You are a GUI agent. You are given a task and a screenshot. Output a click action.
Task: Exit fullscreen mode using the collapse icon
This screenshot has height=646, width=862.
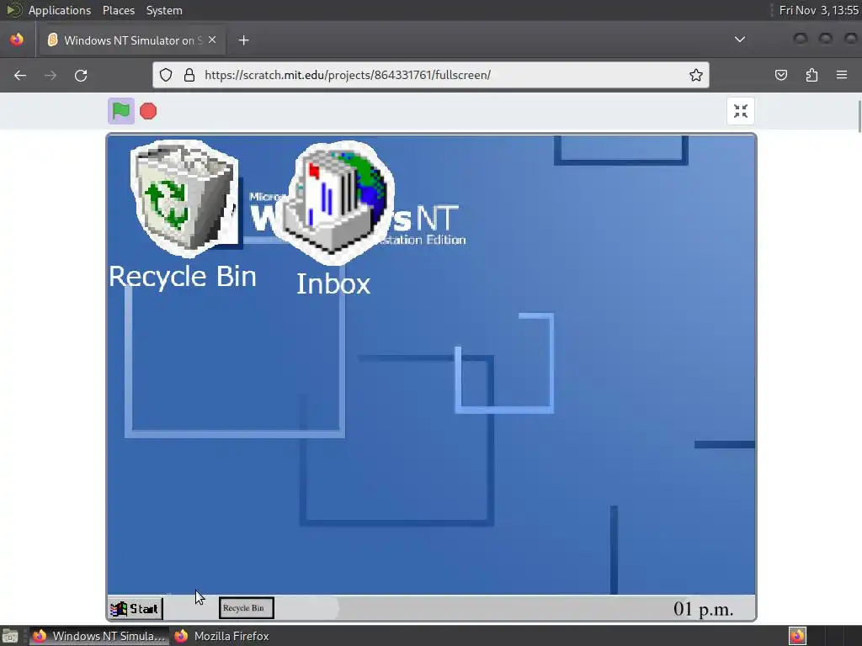tap(741, 111)
